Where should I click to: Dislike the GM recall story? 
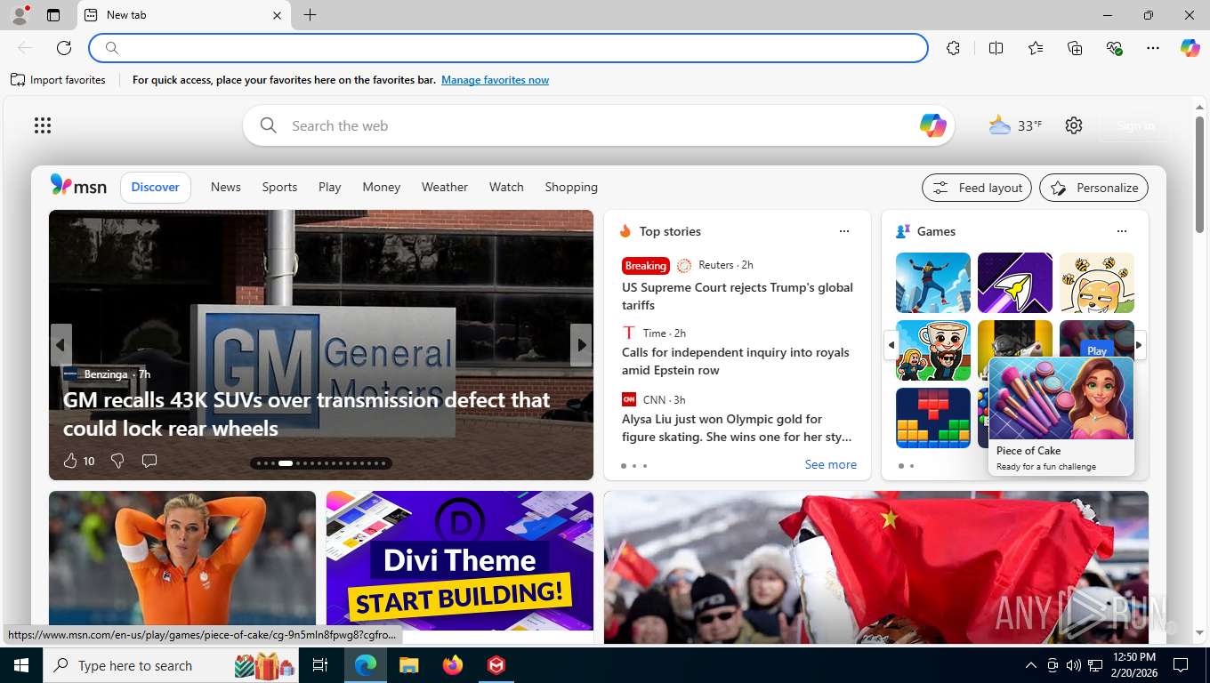[x=117, y=461]
